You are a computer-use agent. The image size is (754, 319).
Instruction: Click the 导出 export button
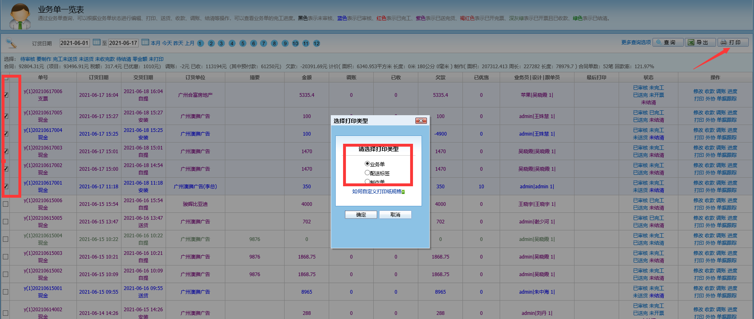(700, 42)
